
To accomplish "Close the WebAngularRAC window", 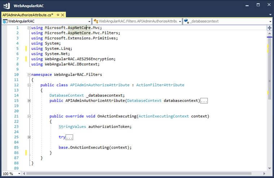I will coord(269,5).
